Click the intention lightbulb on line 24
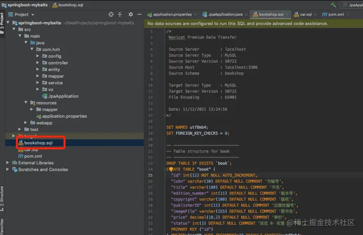The image size is (363, 235). tap(171, 169)
